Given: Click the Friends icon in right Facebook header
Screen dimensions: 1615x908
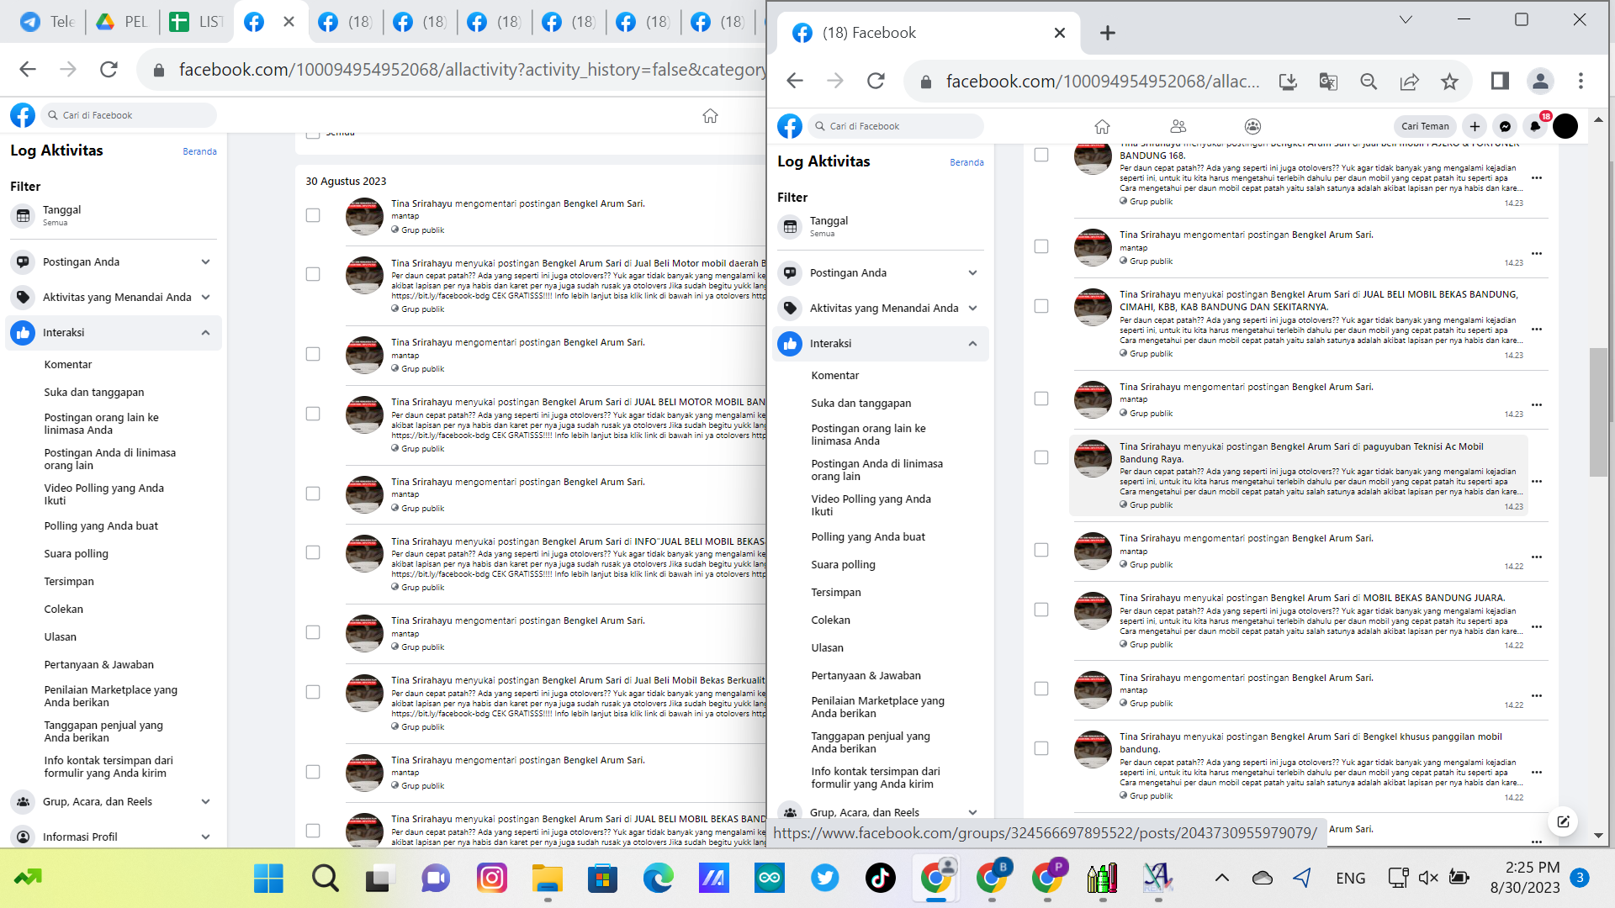Looking at the screenshot, I should (1178, 126).
